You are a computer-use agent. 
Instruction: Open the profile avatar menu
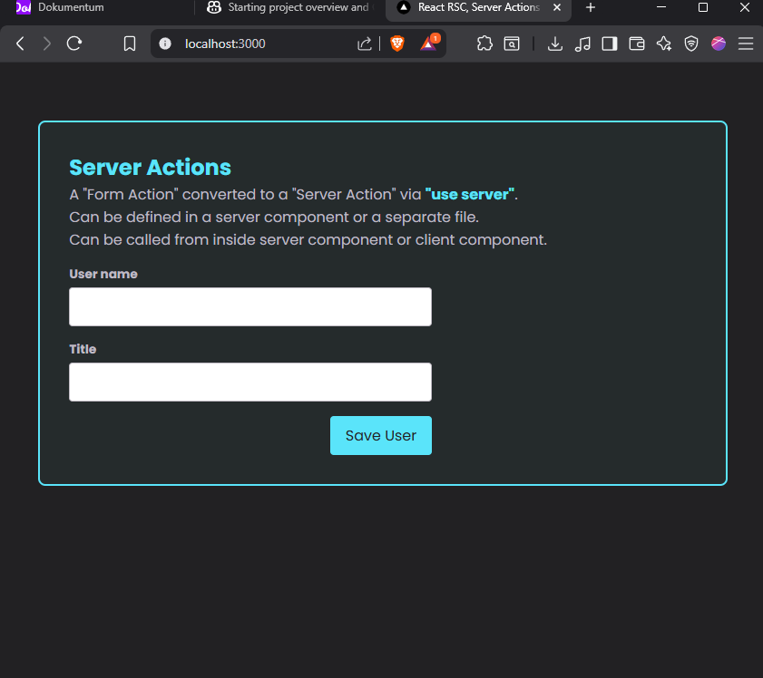[x=719, y=43]
